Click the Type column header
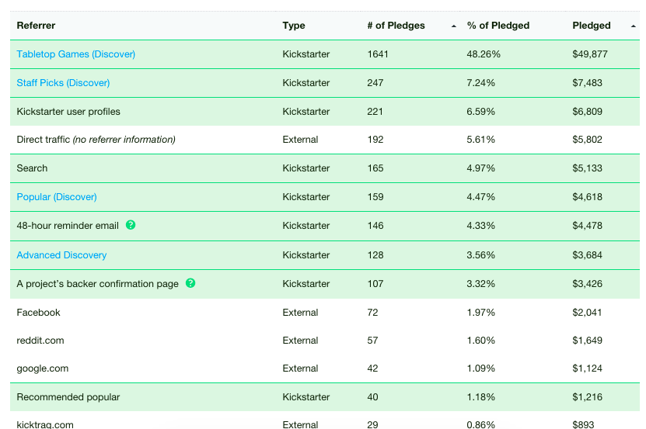This screenshot has width=646, height=429. [x=294, y=26]
